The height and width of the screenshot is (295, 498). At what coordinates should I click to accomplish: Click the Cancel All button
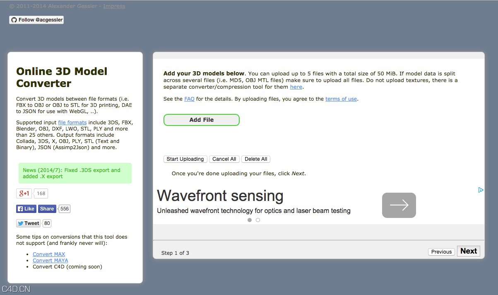pyautogui.click(x=224, y=159)
